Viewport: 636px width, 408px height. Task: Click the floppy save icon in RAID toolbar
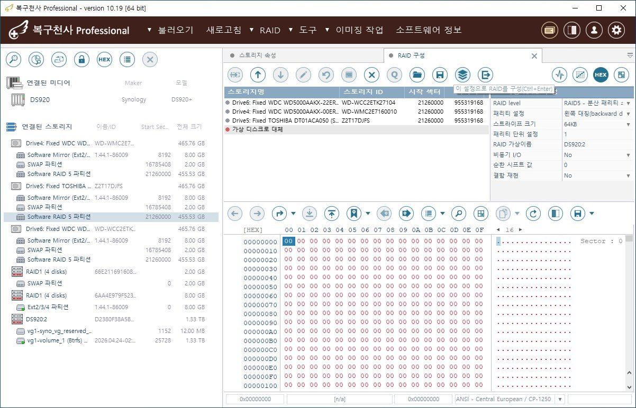pos(440,75)
